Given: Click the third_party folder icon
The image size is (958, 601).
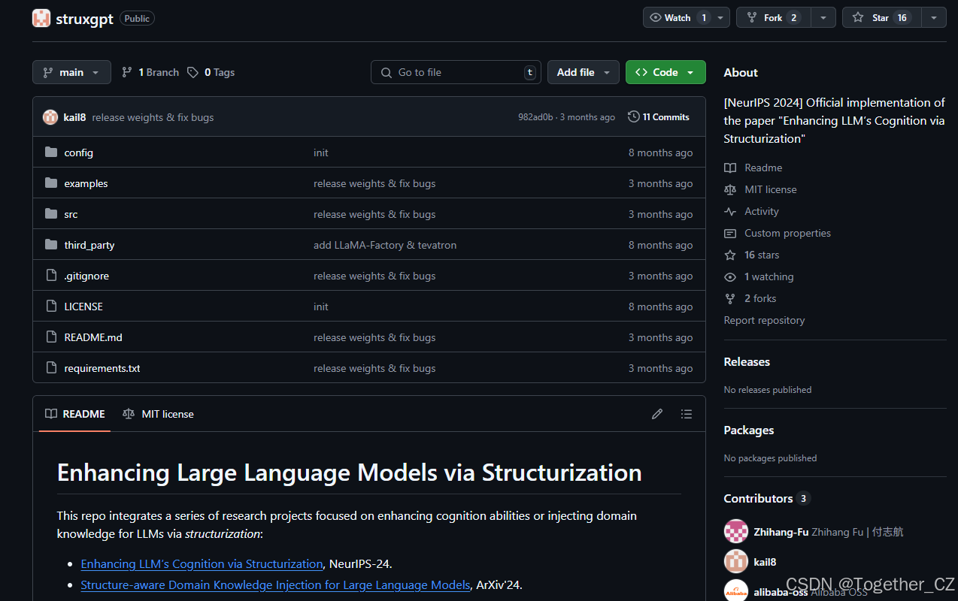Looking at the screenshot, I should point(51,245).
